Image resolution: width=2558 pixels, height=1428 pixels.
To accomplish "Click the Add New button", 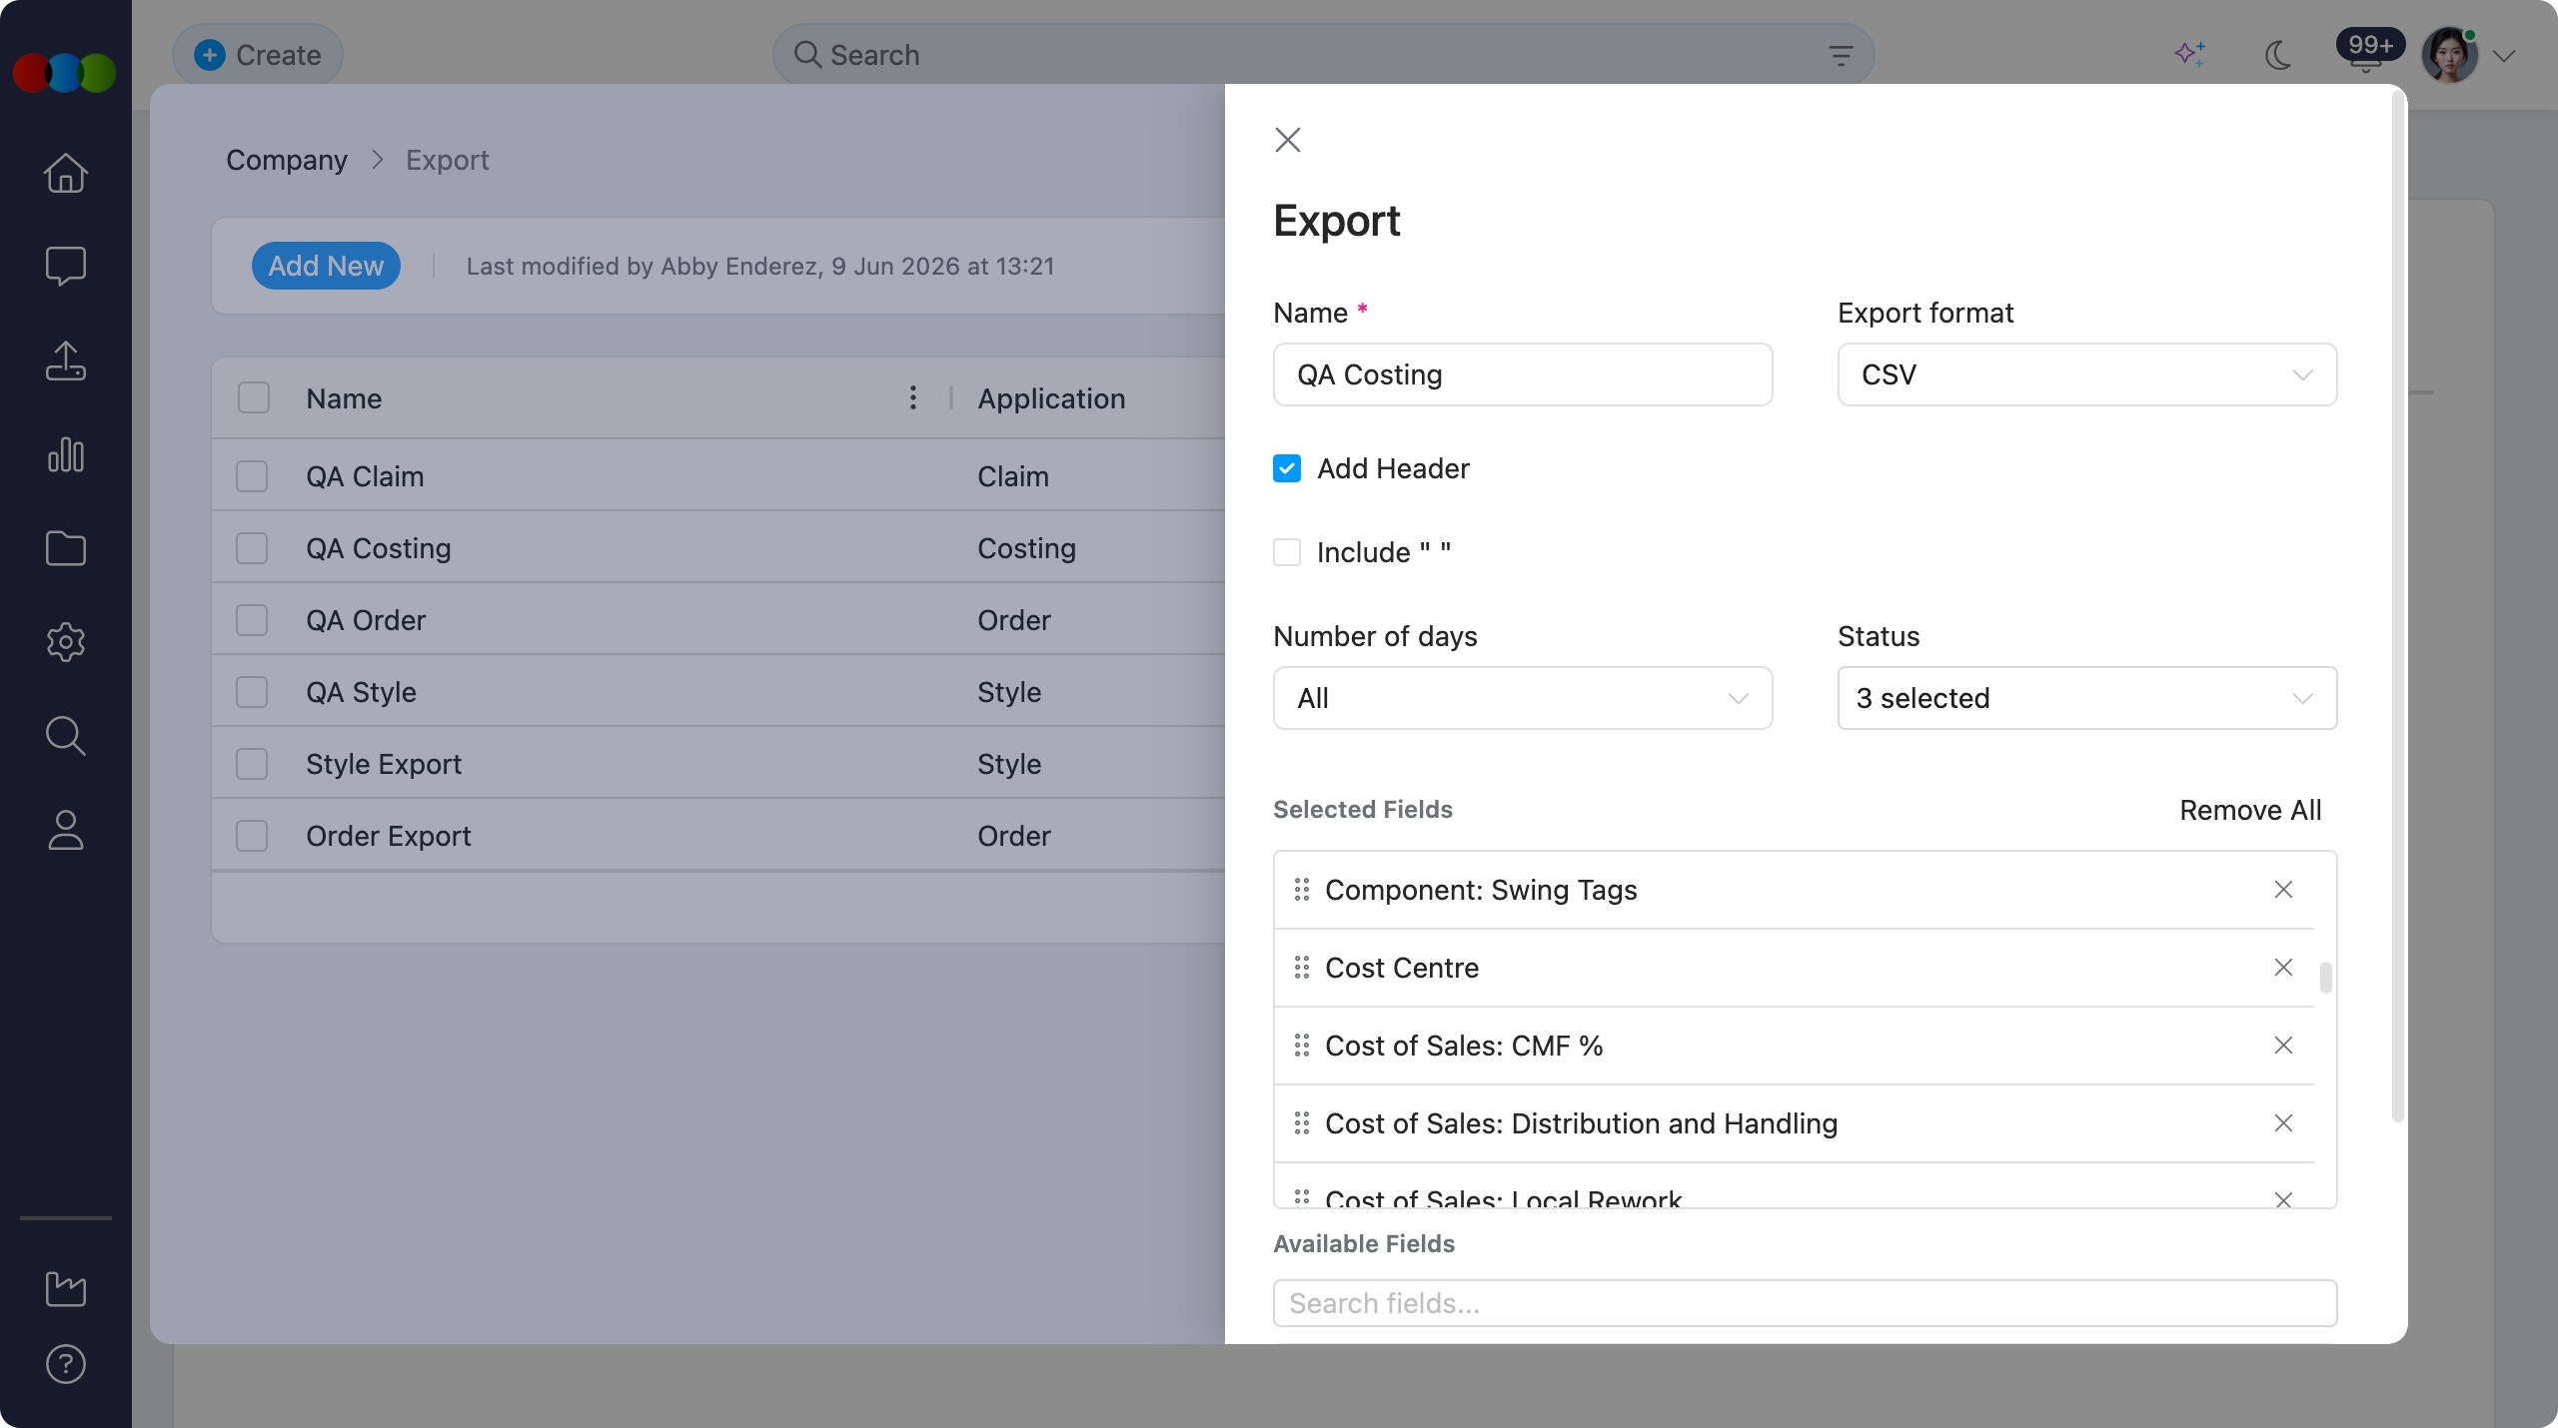I will [x=326, y=266].
